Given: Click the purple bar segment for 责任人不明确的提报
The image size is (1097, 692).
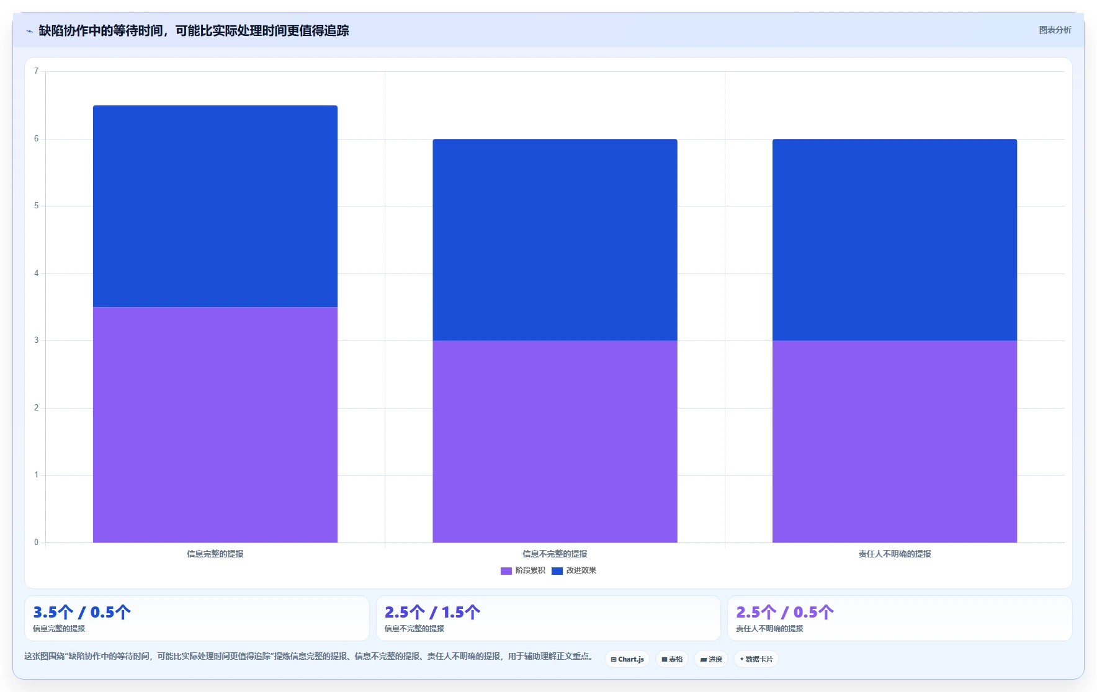Looking at the screenshot, I should tap(895, 441).
